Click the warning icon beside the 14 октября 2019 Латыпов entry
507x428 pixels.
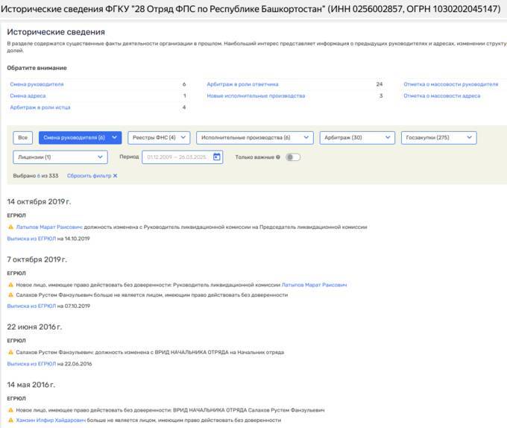point(10,227)
